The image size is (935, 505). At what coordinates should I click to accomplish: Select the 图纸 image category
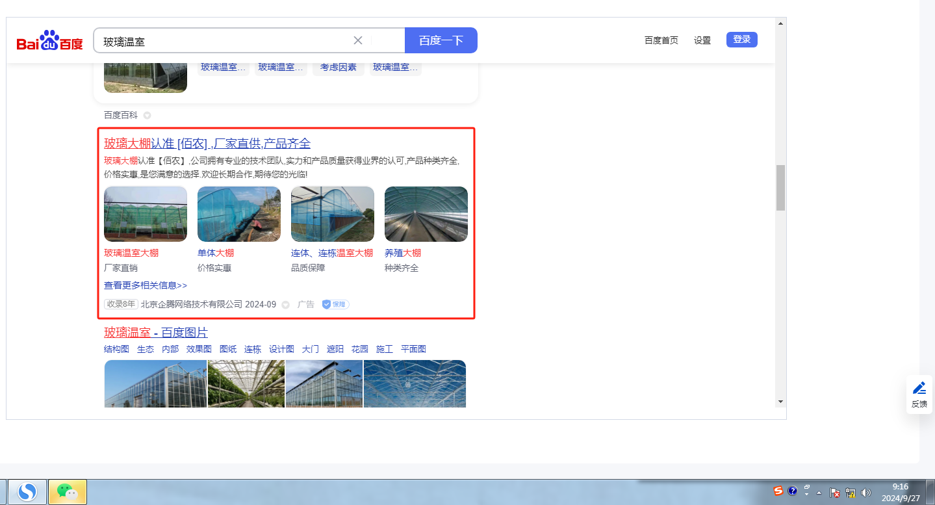tap(228, 349)
